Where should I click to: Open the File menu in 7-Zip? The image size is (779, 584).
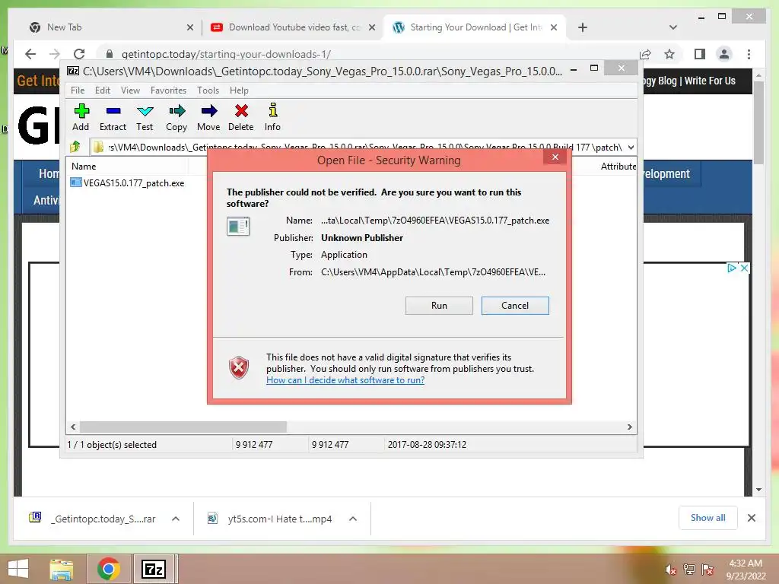pos(78,90)
